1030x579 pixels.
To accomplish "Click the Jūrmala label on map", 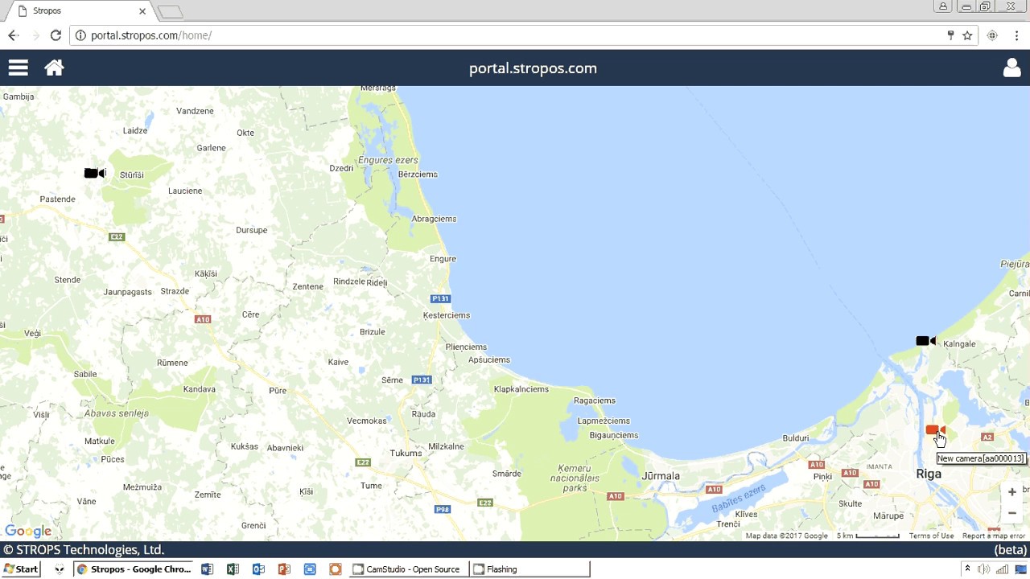I will pyautogui.click(x=661, y=476).
